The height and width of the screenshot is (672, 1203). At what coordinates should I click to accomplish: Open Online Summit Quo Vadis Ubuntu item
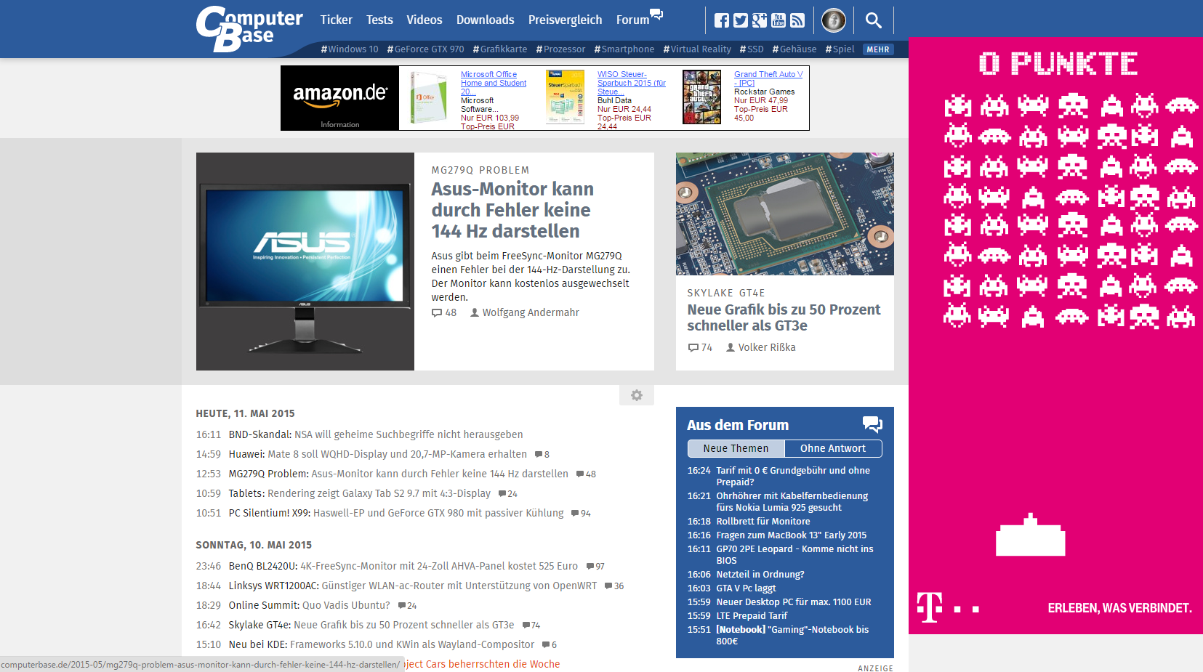coord(309,605)
